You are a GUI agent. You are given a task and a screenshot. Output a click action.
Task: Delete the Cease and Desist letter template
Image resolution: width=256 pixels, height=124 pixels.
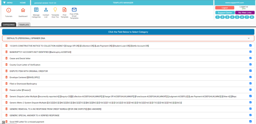pyautogui.click(x=6, y=58)
